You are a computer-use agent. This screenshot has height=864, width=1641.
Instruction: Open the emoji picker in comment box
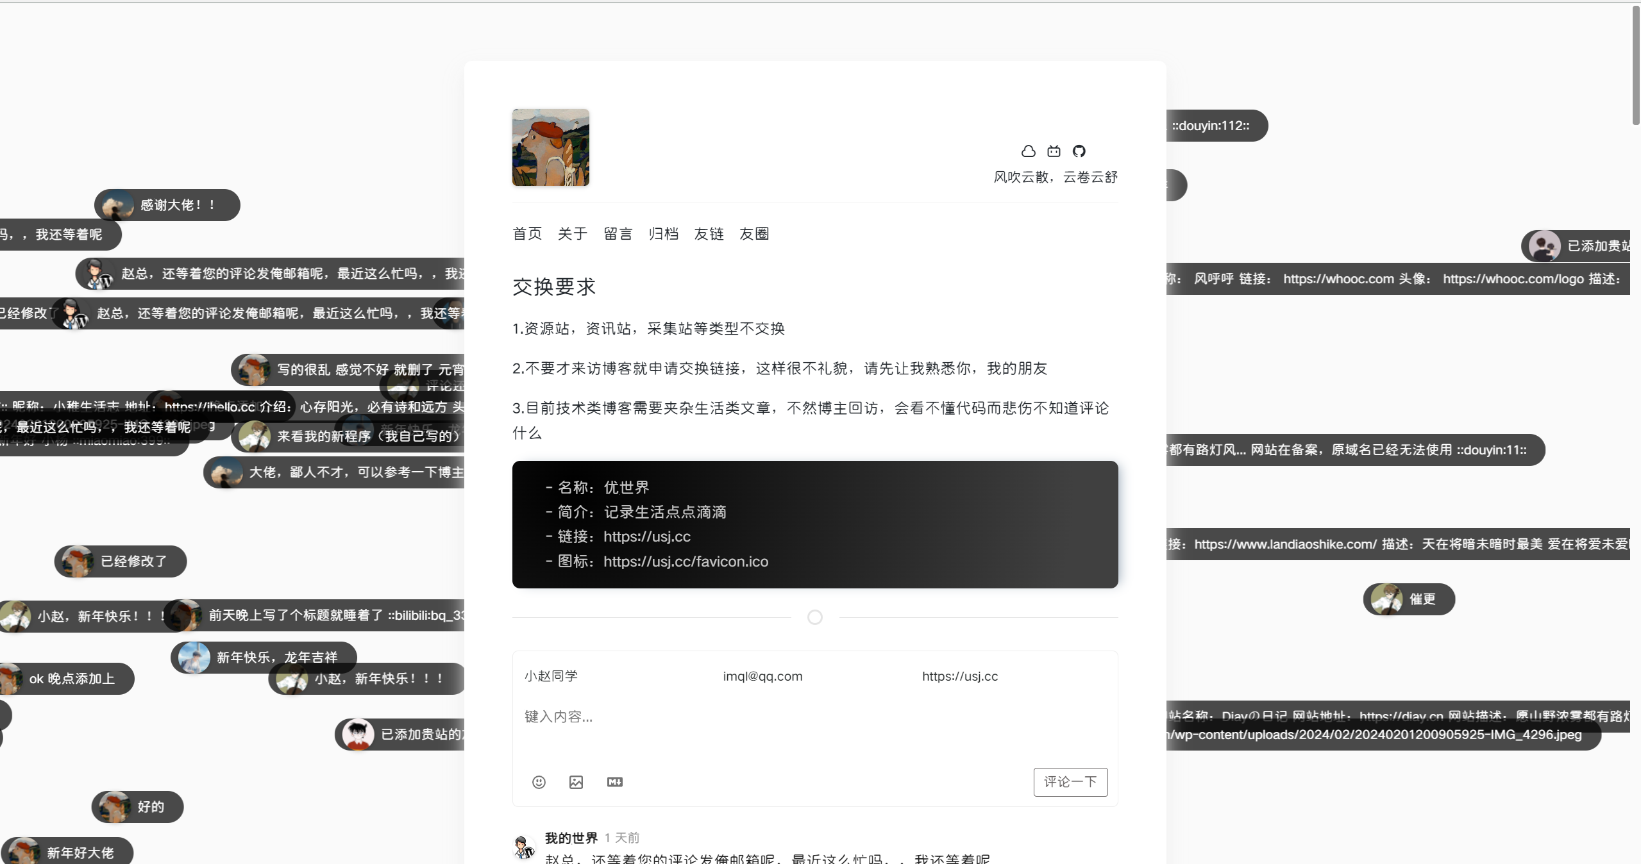[x=539, y=782]
